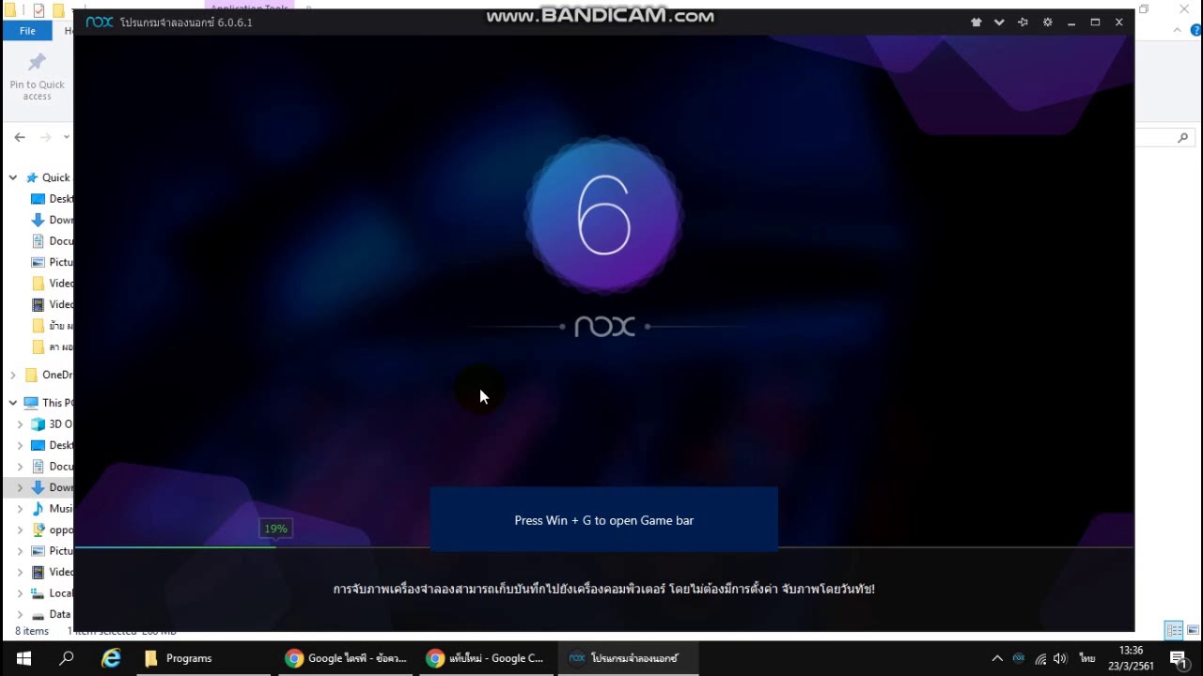Viewport: 1203px width, 676px height.
Task: Expand the 3D Objects tree node
Action: point(20,424)
